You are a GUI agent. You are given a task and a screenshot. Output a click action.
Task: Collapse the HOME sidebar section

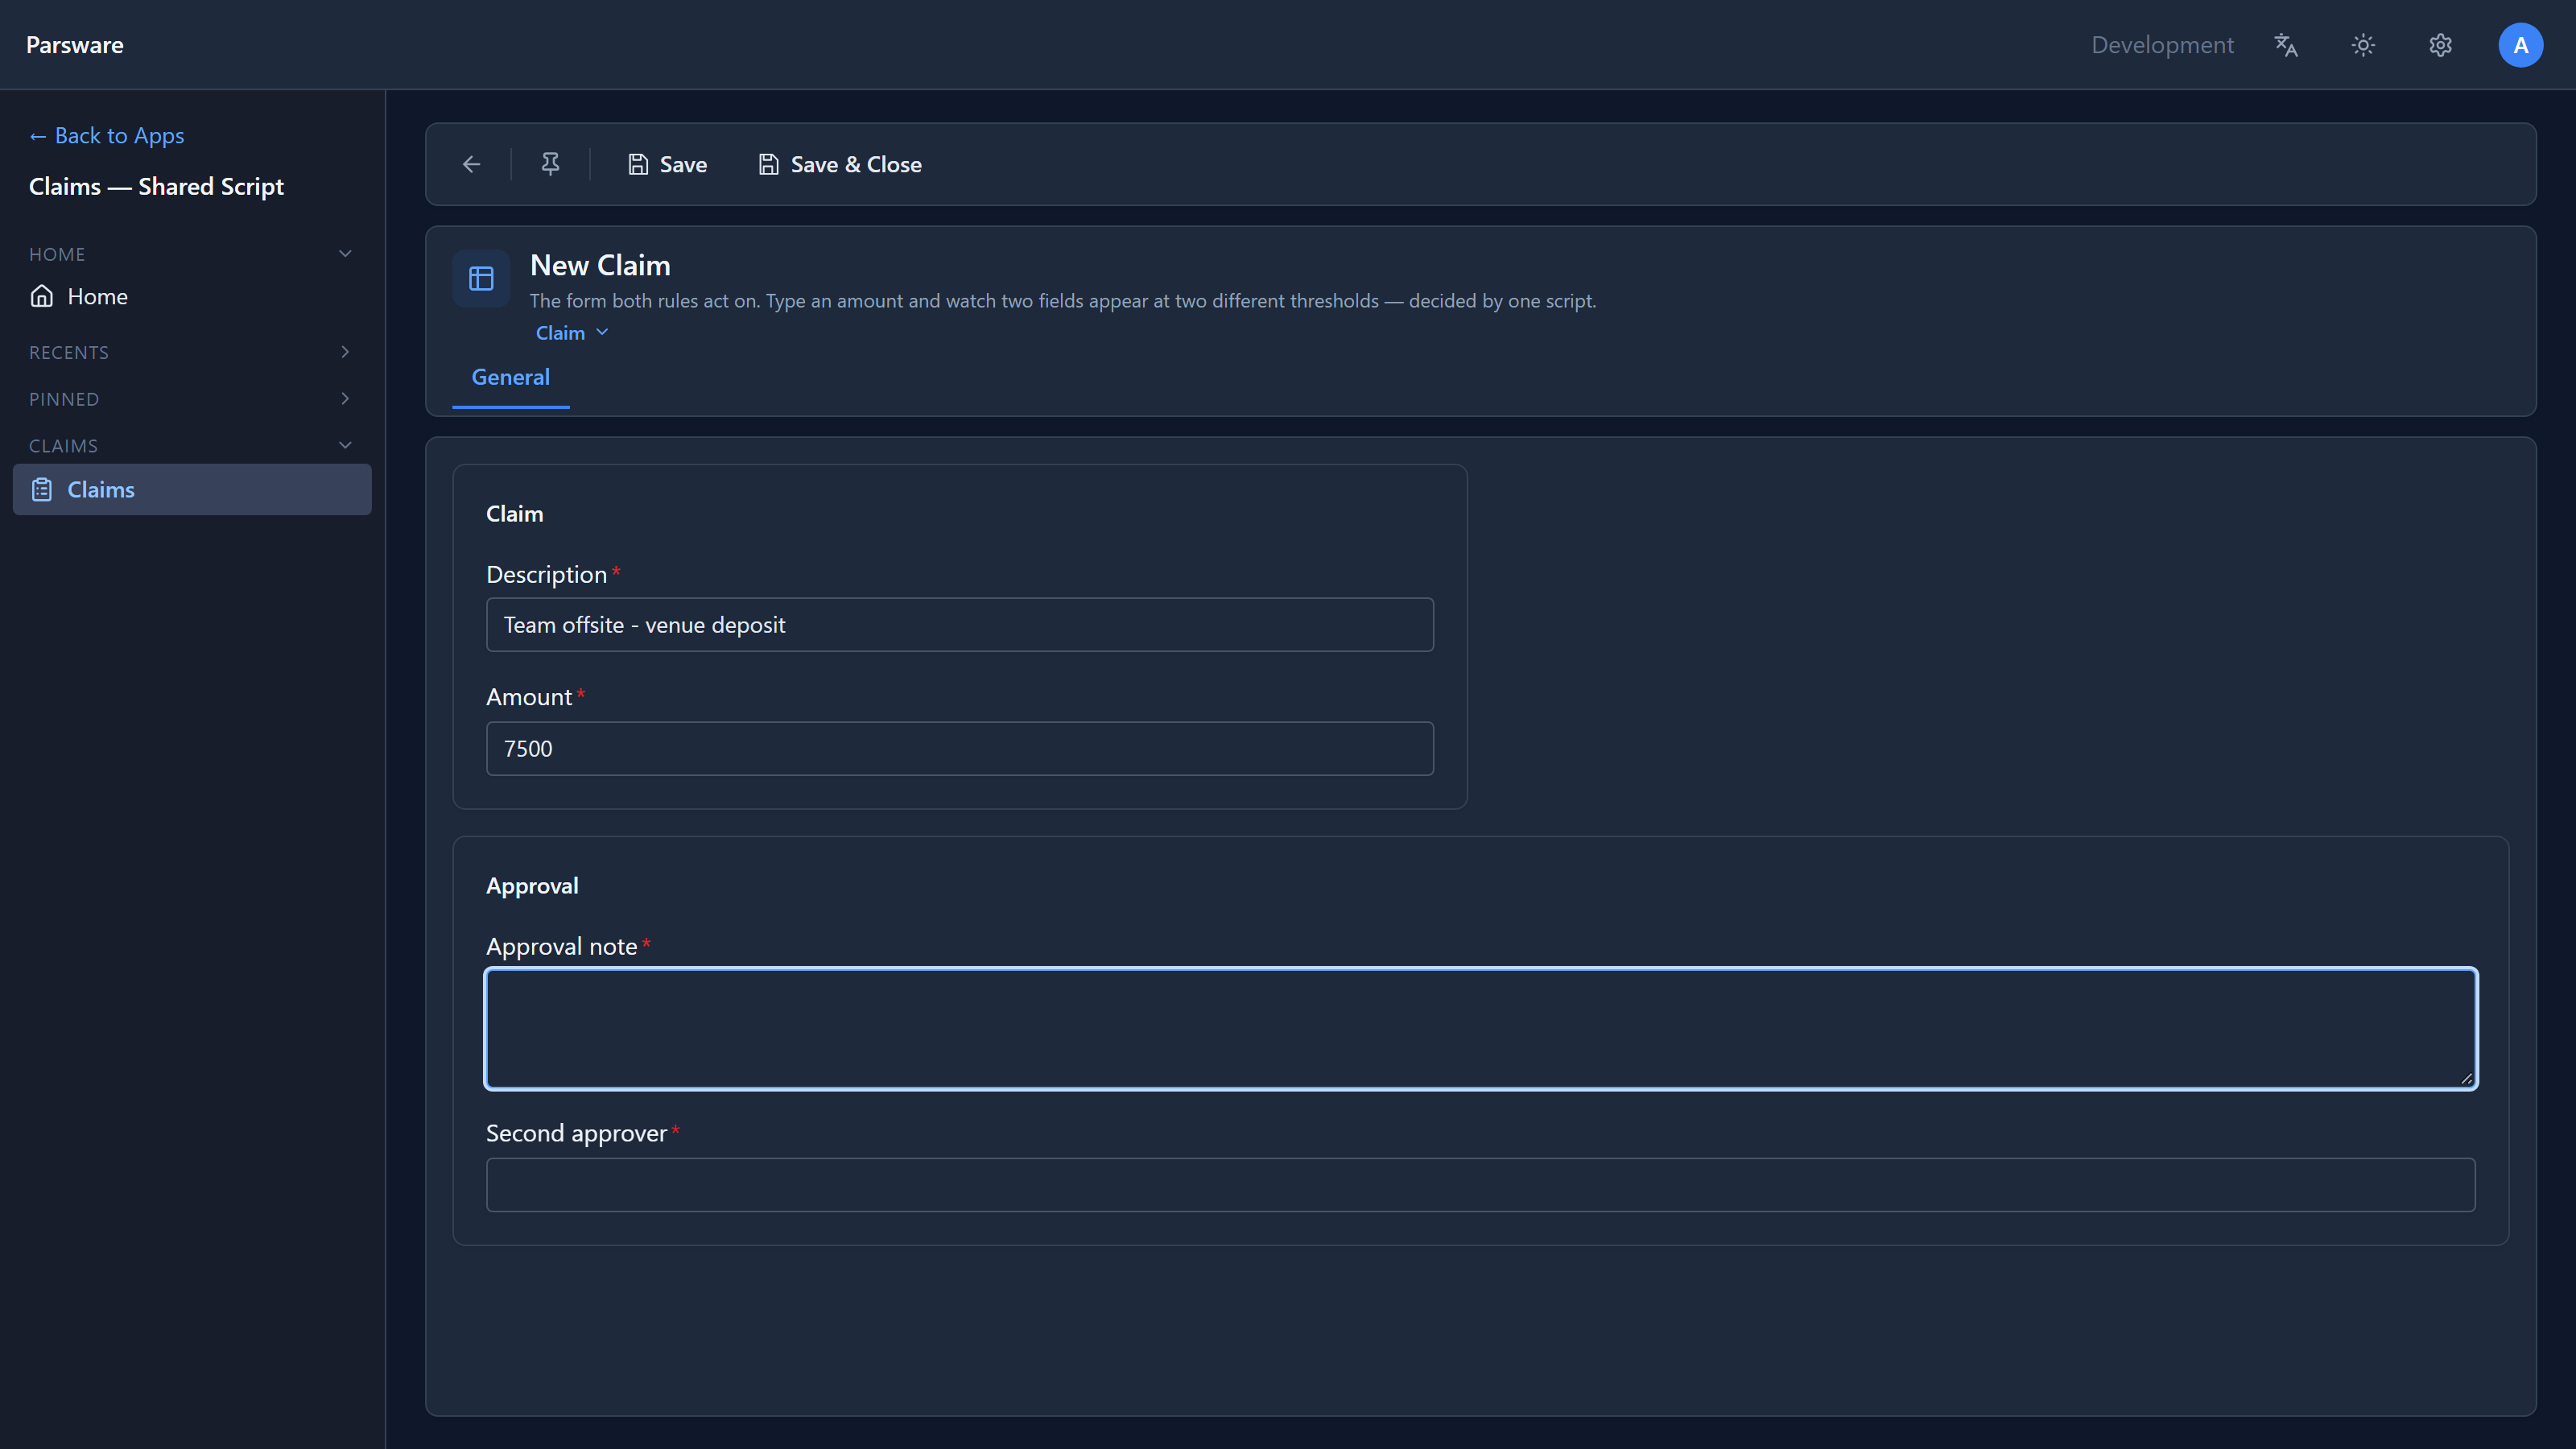345,253
